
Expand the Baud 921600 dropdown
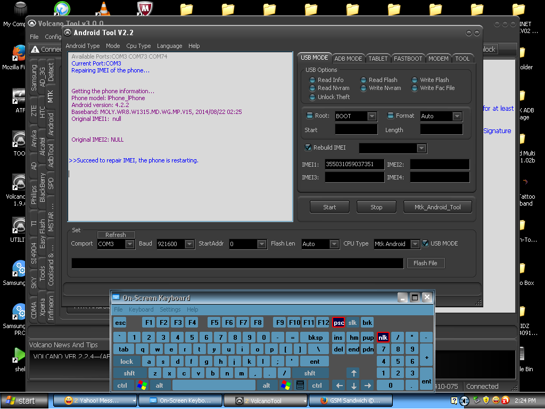189,244
